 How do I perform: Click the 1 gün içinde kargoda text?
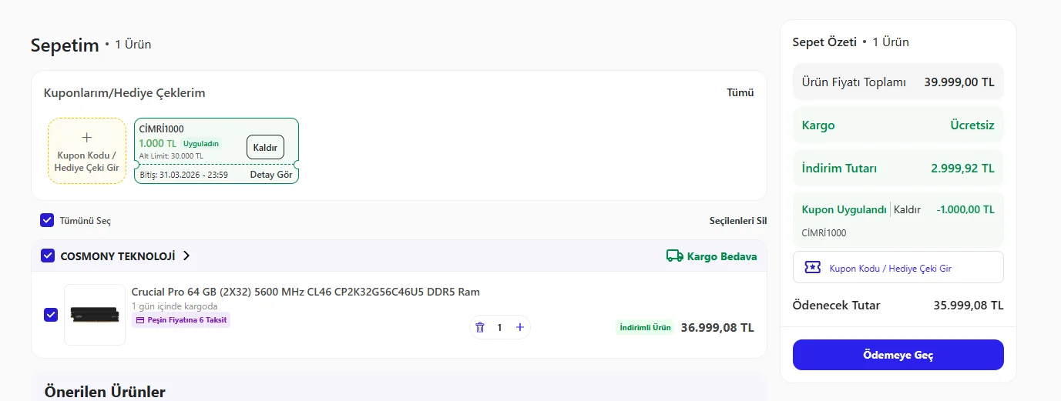pos(174,306)
